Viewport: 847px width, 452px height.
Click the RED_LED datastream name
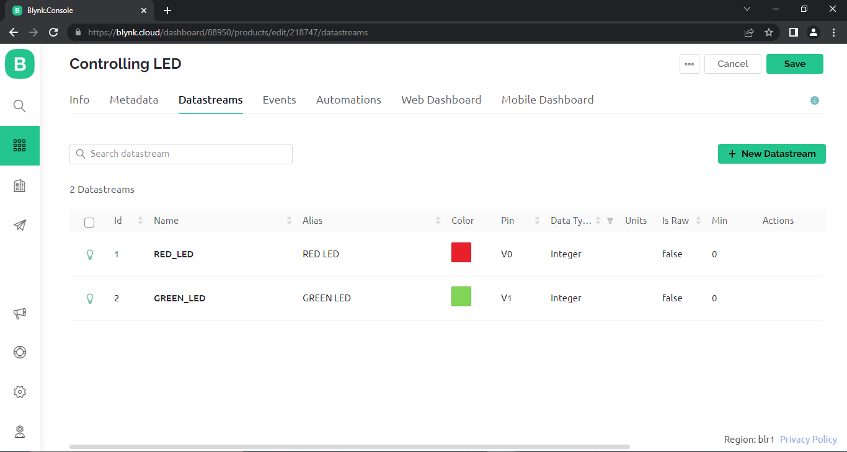(x=174, y=254)
